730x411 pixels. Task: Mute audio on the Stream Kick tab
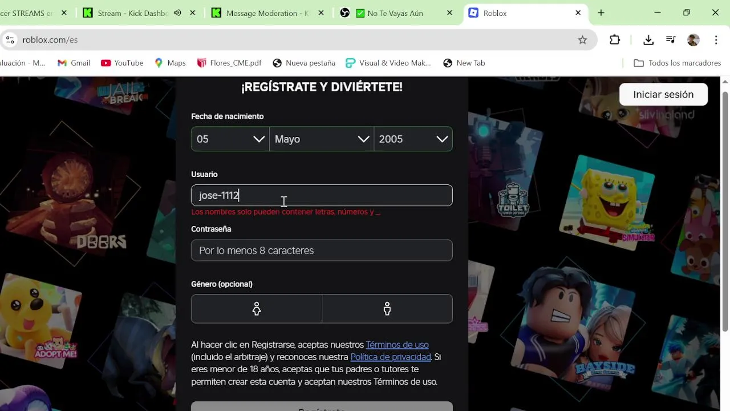point(177,13)
